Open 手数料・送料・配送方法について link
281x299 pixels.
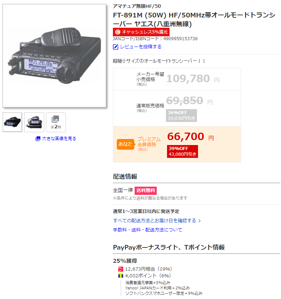click(147, 230)
